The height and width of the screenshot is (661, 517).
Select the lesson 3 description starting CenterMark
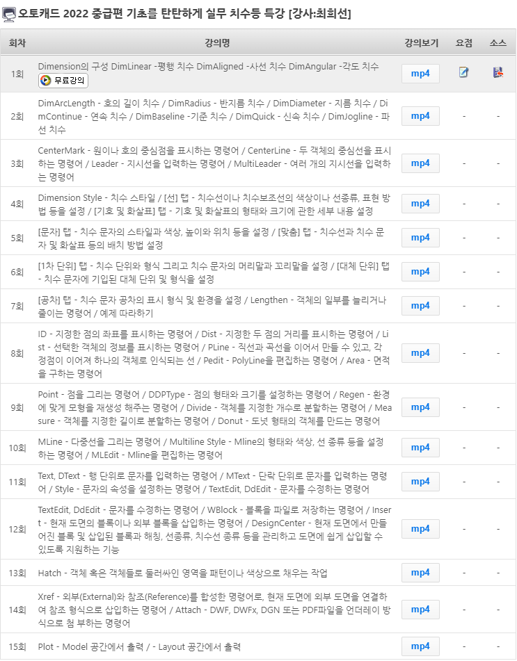pos(214,163)
